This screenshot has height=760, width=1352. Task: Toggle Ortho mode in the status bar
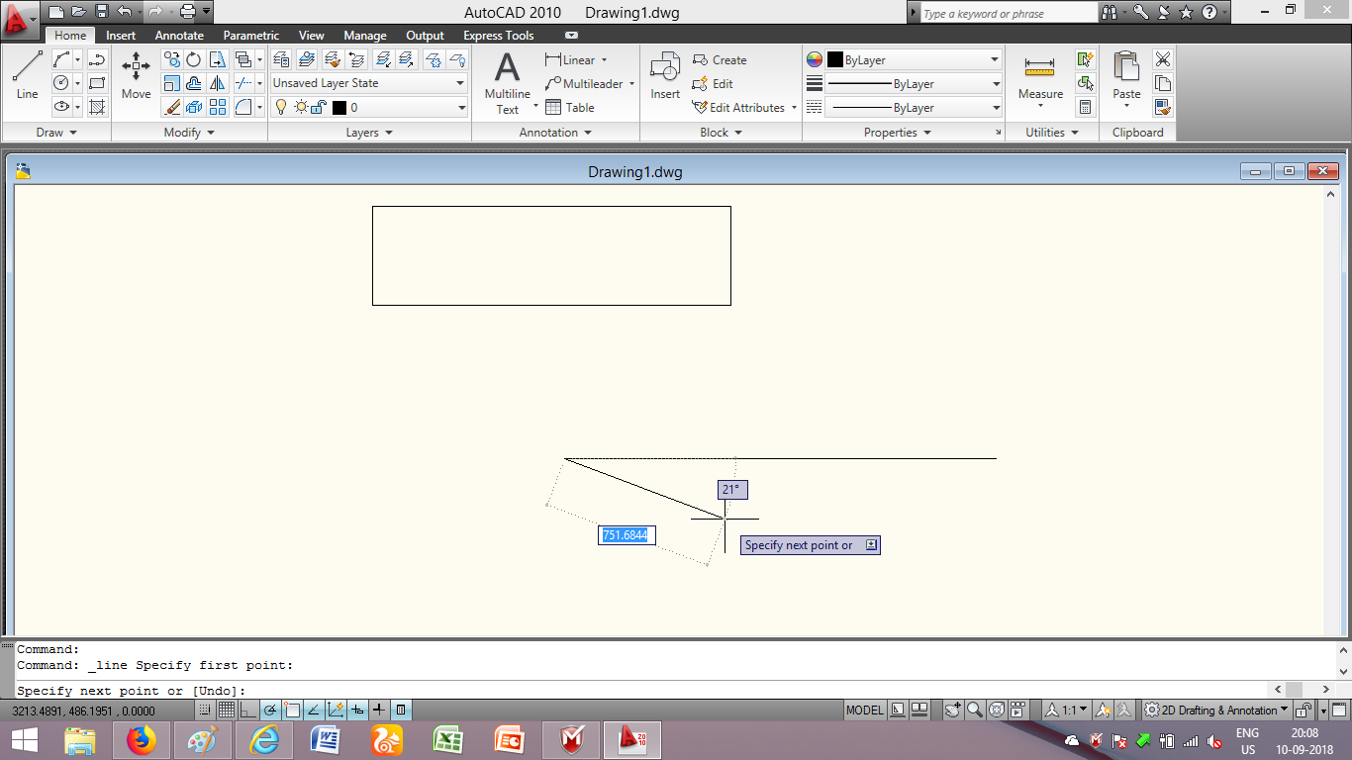[246, 710]
